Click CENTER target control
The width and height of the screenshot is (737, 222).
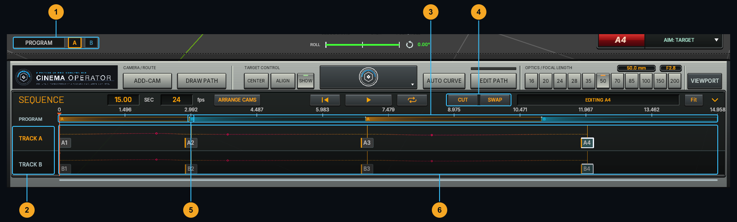tap(256, 81)
